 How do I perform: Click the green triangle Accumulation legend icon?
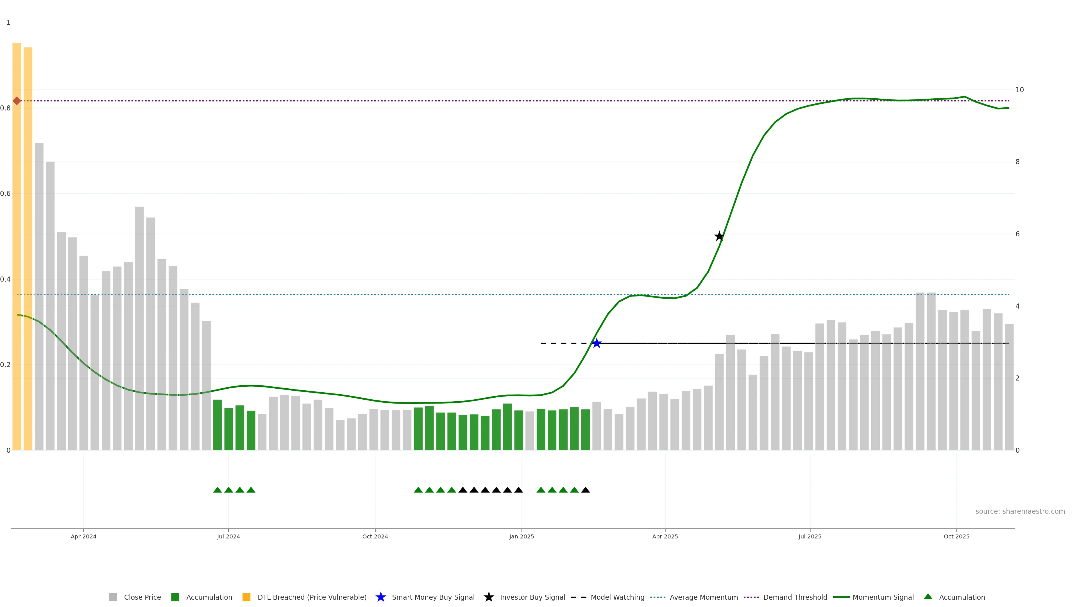(x=928, y=597)
